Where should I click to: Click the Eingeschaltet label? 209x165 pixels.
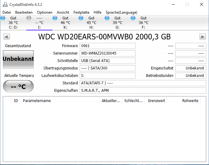(x=162, y=68)
